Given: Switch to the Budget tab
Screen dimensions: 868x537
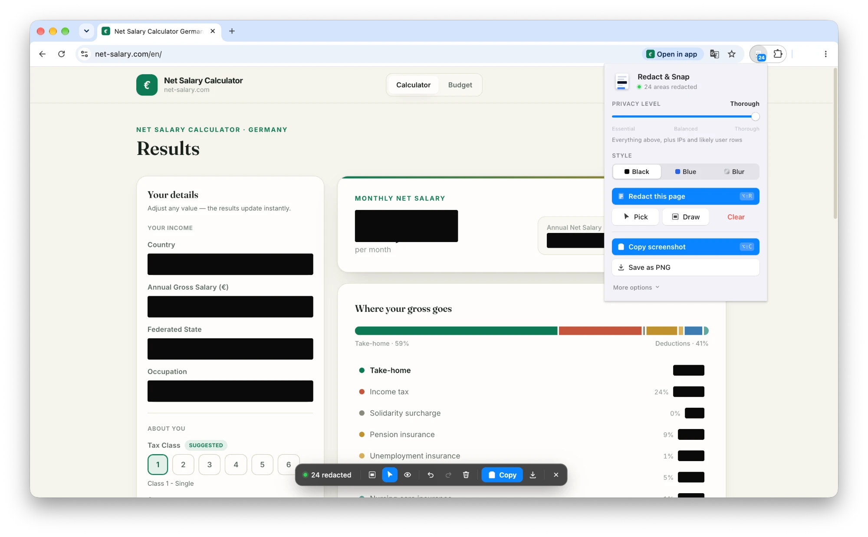Looking at the screenshot, I should (460, 85).
